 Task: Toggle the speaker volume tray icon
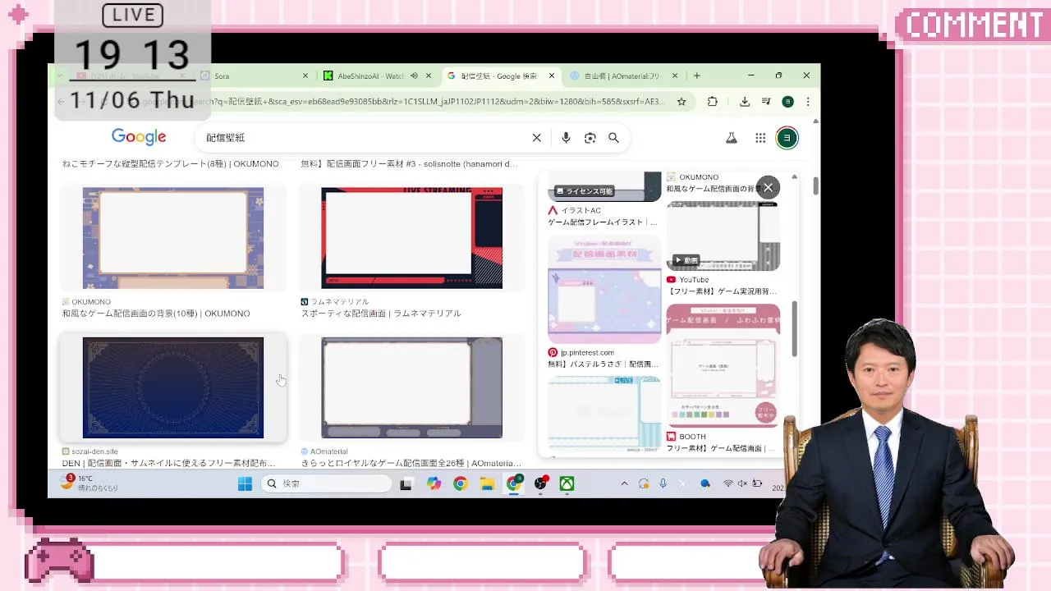742,484
